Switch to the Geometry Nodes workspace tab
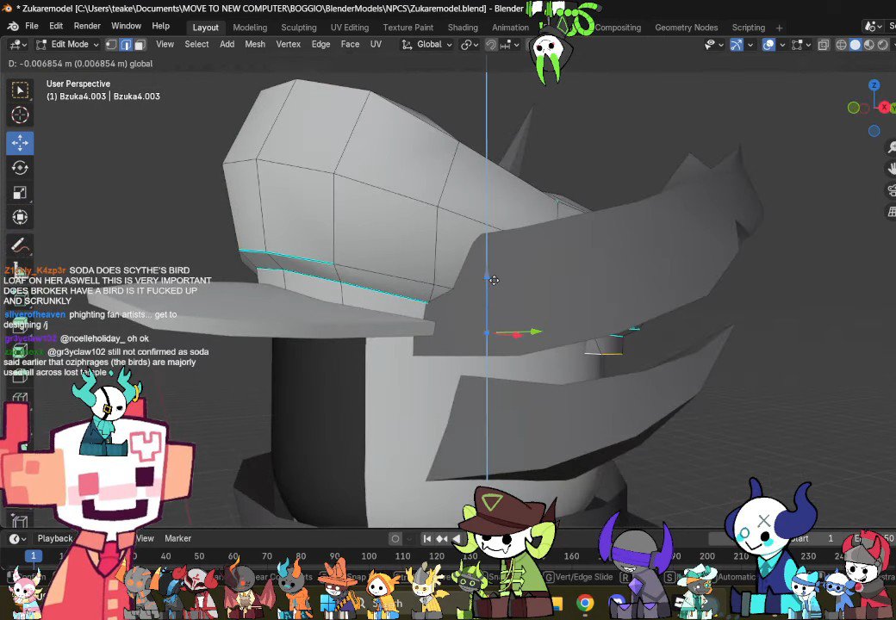Viewport: 896px width, 620px height. 687,28
